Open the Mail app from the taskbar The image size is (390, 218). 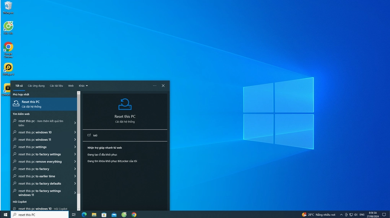(114, 215)
